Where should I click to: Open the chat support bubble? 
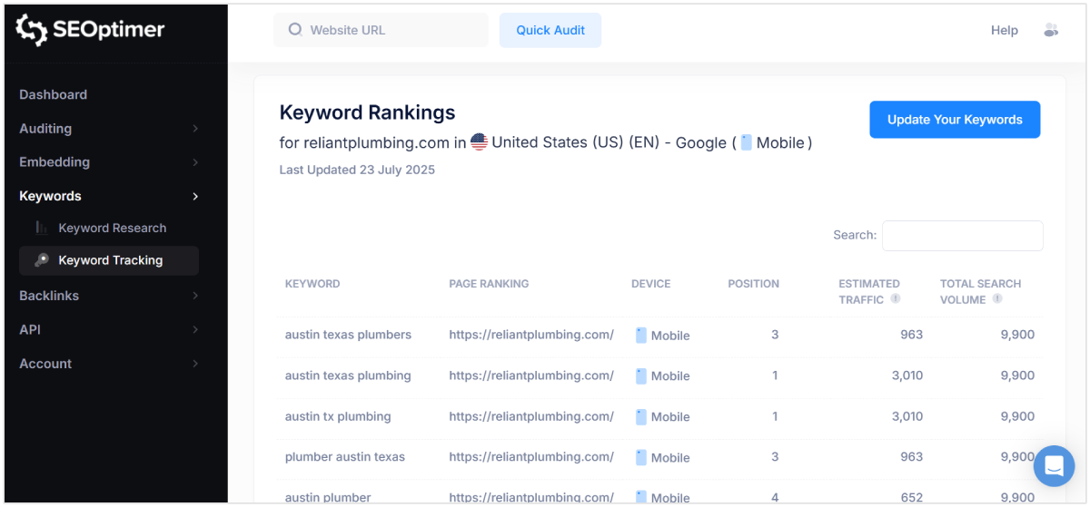[1054, 466]
